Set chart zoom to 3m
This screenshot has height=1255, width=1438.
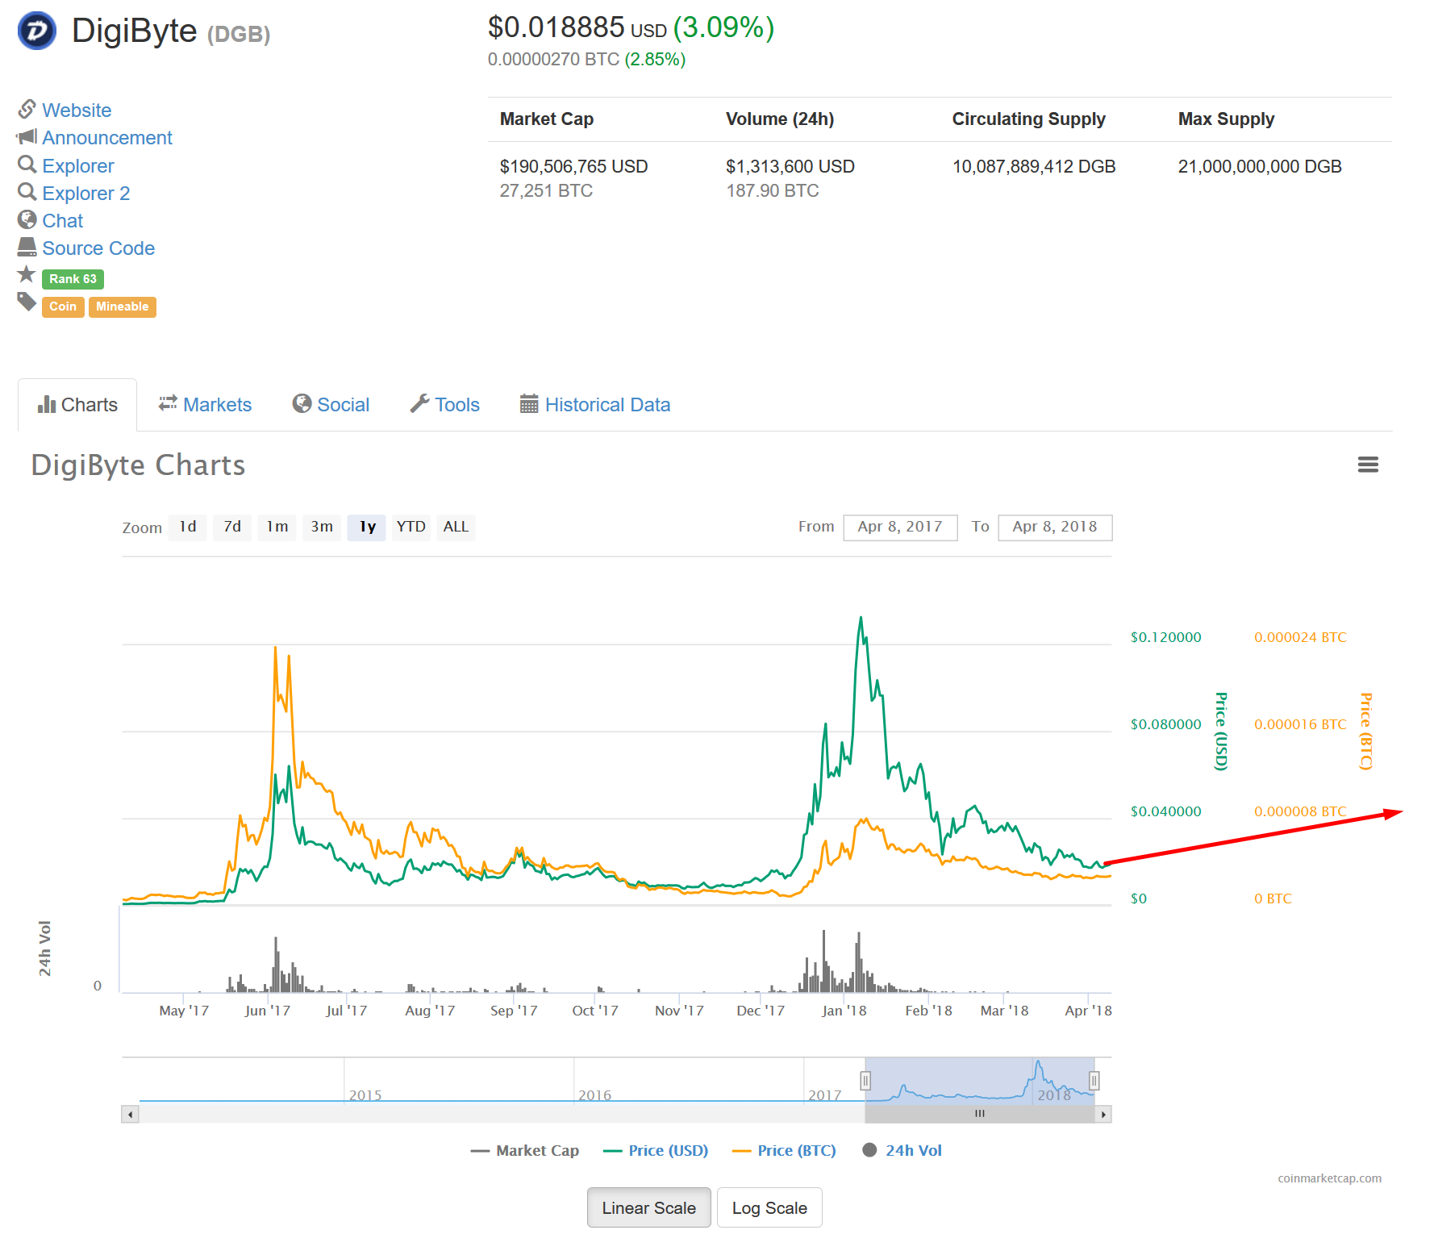coord(322,527)
